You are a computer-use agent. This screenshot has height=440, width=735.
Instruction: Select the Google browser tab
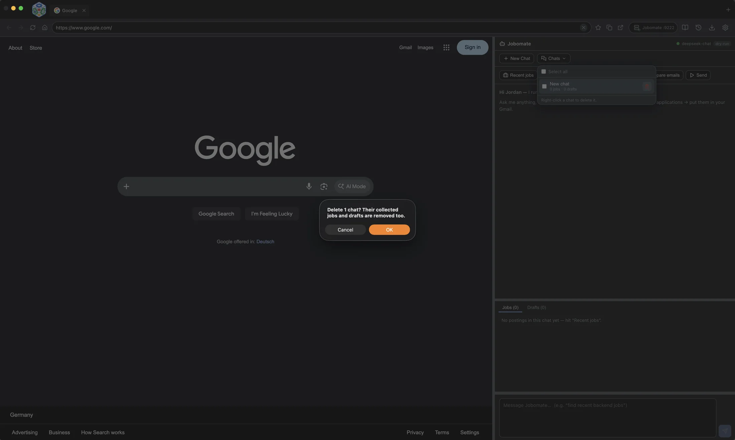pyautogui.click(x=69, y=10)
